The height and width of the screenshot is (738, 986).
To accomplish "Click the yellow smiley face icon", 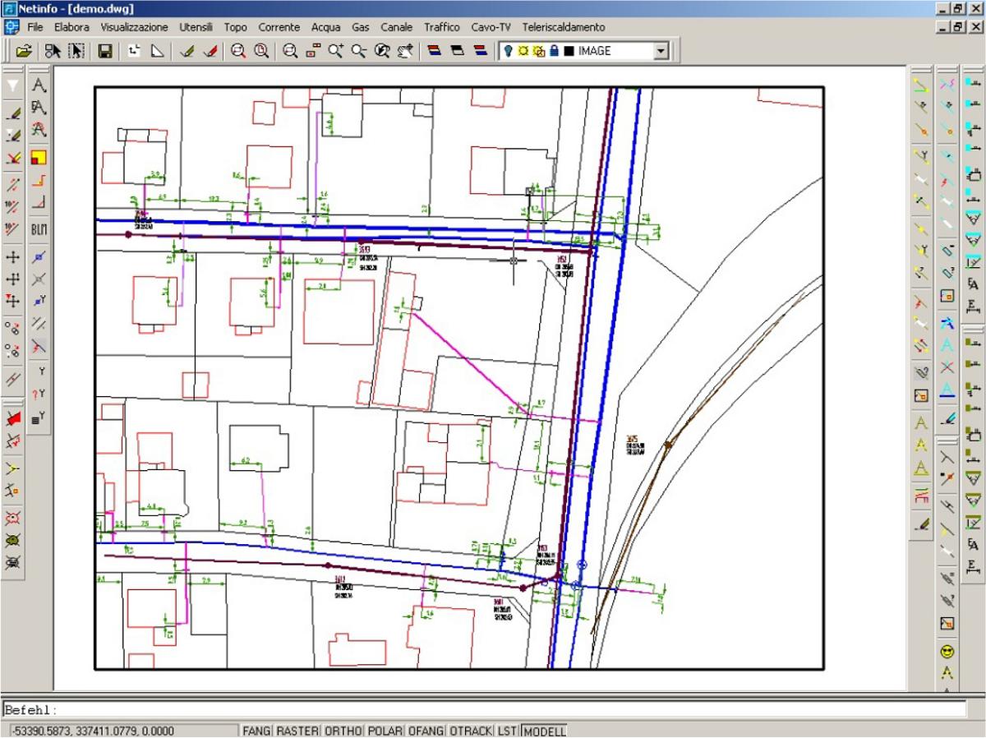I will (947, 652).
